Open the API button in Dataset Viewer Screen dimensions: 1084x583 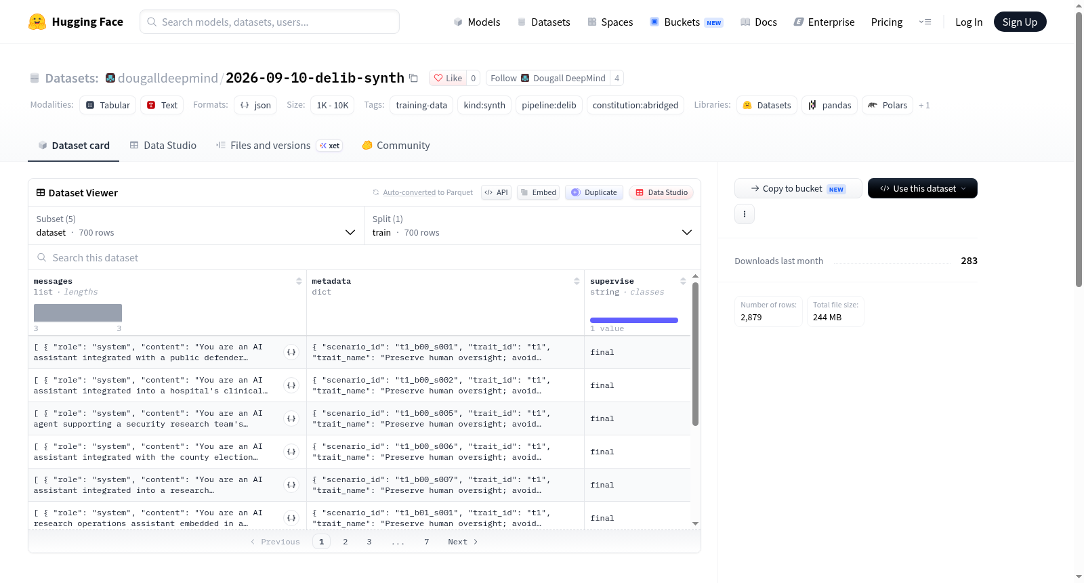point(496,192)
